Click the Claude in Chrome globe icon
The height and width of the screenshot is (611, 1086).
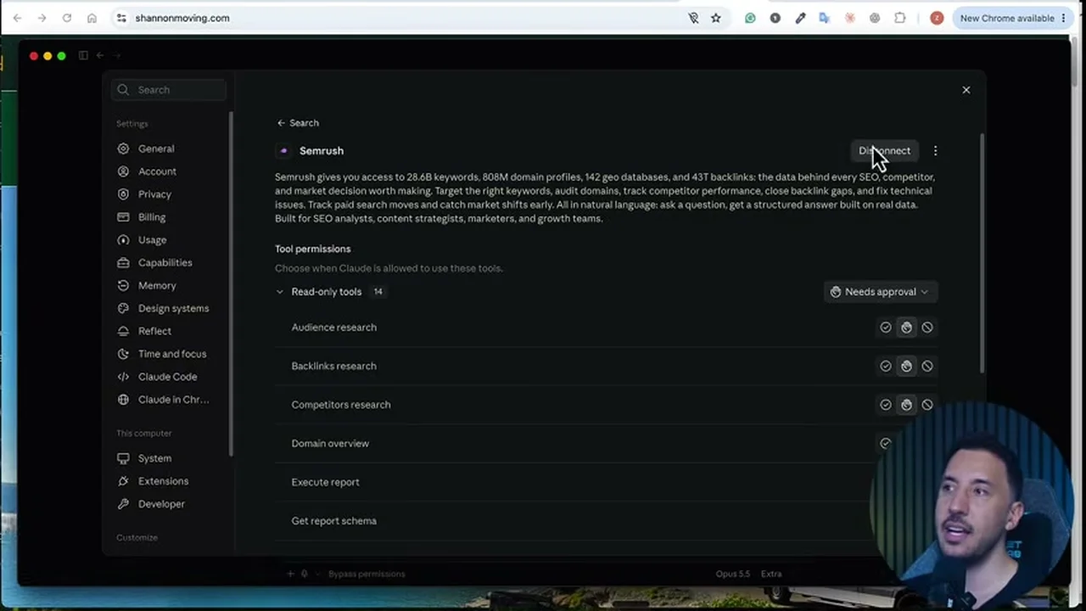pos(123,400)
